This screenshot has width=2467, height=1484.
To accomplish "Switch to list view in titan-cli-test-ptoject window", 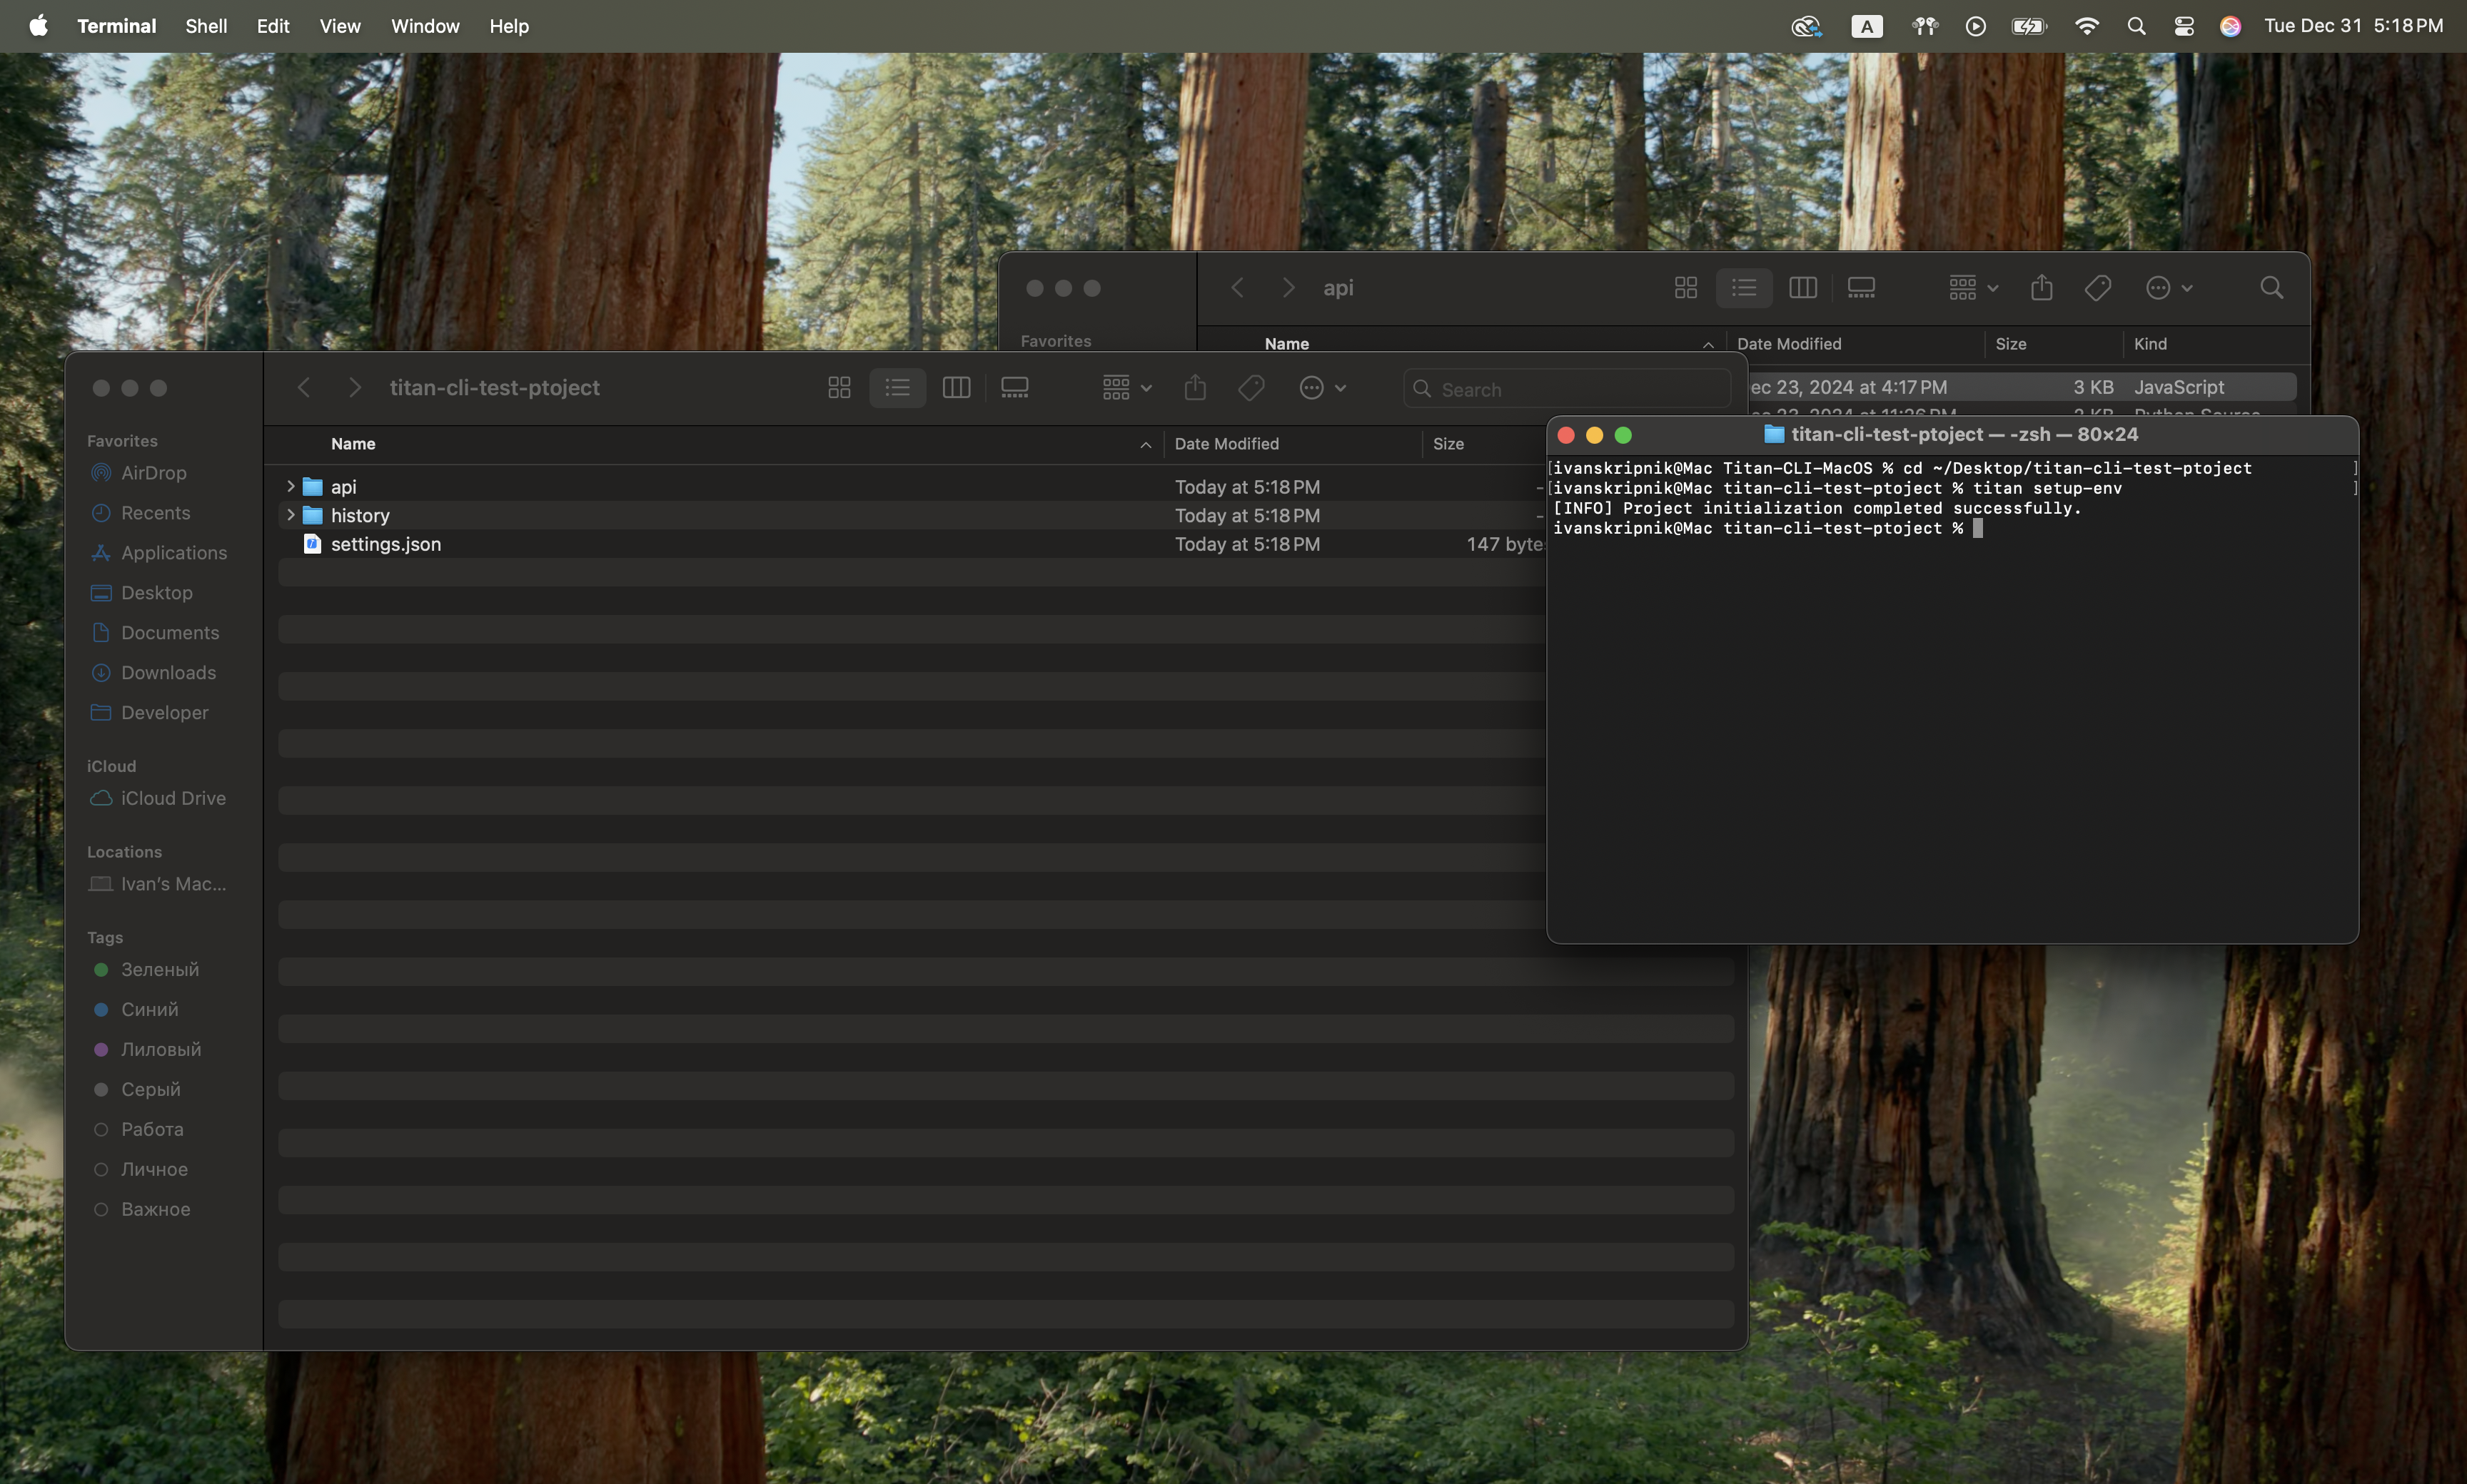I will point(897,388).
